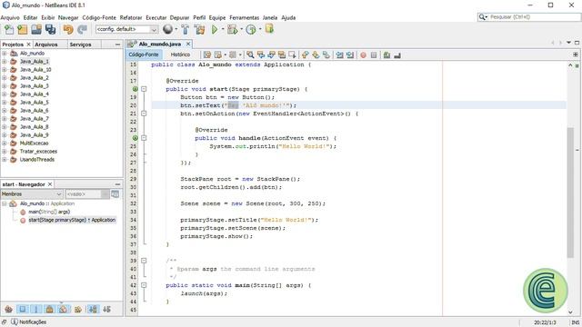Select main(String[] args) in Navigator
The image size is (582, 327).
point(49,212)
